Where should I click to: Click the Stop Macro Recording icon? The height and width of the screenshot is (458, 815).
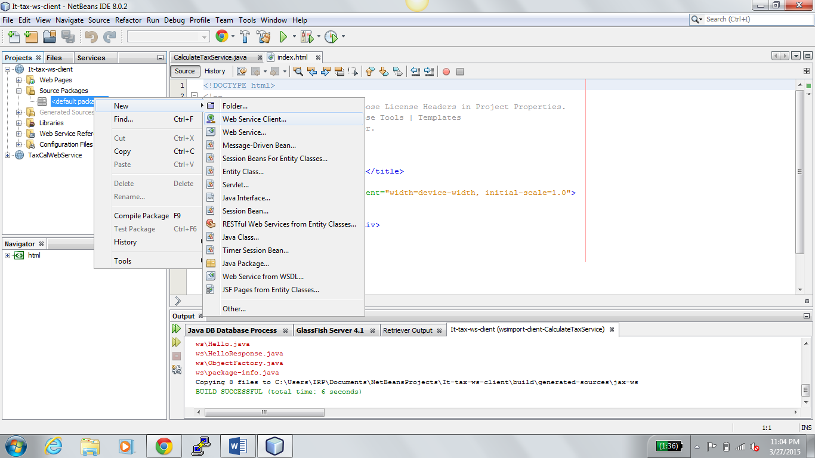point(460,72)
